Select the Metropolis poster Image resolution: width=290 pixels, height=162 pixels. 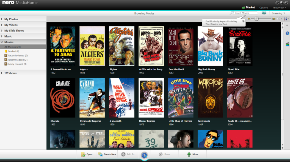click(210, 98)
